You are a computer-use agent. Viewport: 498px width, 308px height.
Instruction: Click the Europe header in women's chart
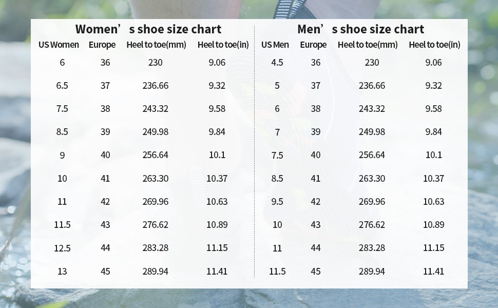(x=102, y=45)
